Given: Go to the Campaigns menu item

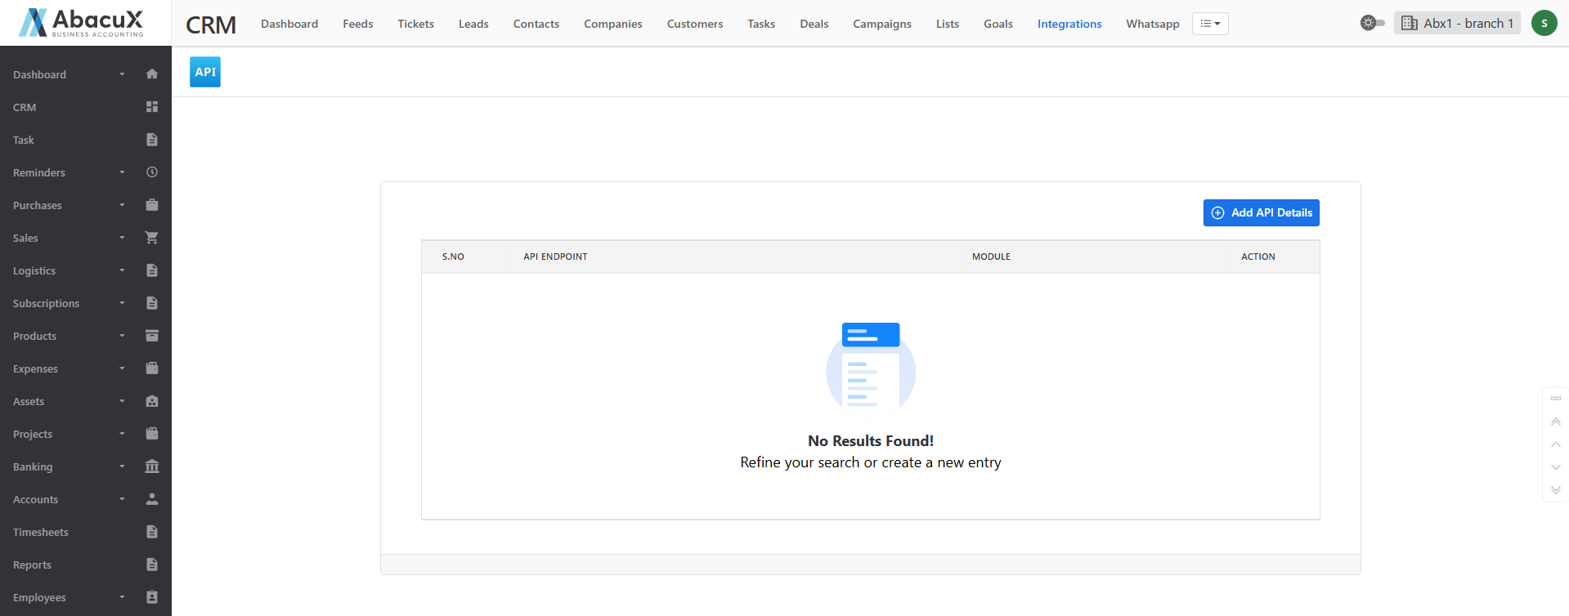Looking at the screenshot, I should [x=881, y=24].
